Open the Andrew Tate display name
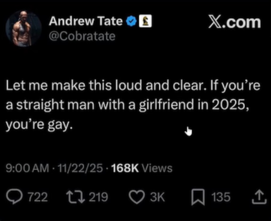The image size is (271, 221). pyautogui.click(x=86, y=21)
